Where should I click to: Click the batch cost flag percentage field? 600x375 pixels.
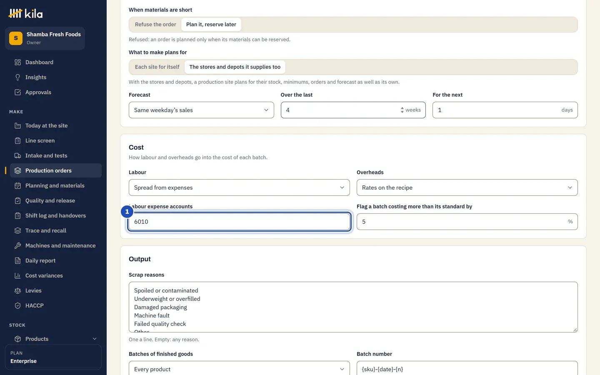click(x=467, y=222)
